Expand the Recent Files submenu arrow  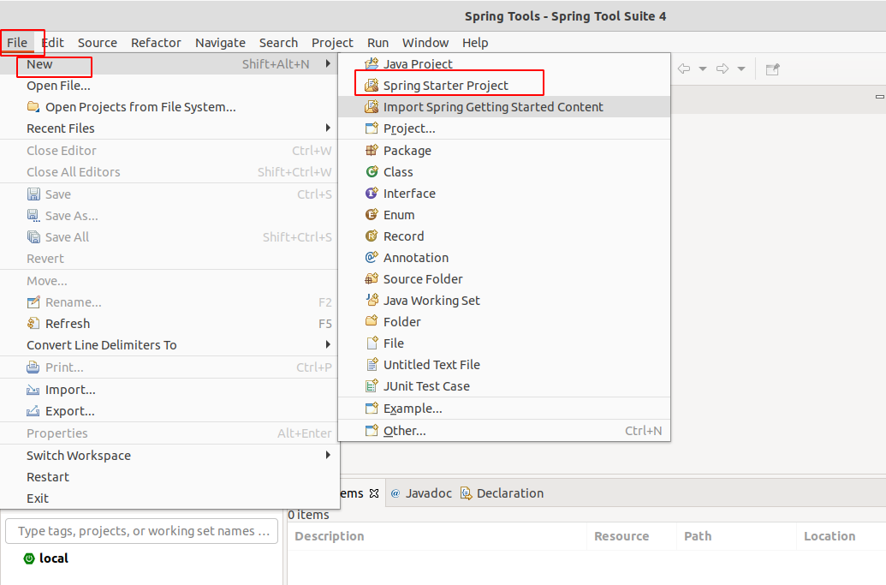tap(328, 128)
